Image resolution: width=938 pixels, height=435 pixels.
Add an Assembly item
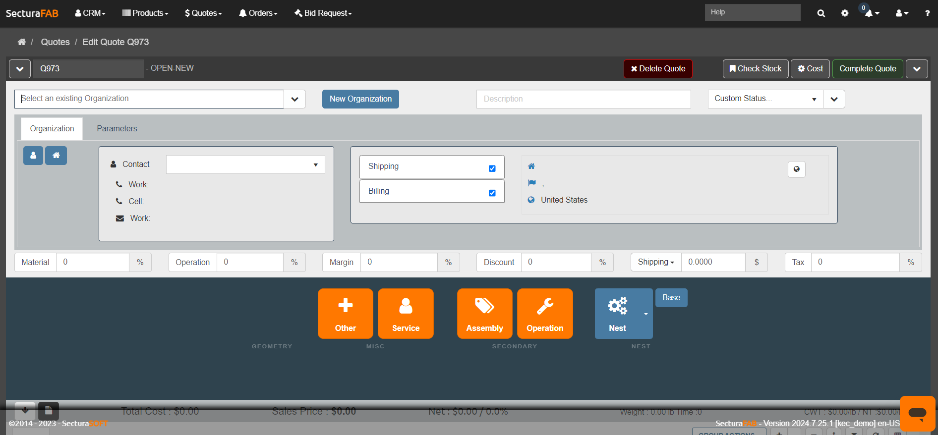pos(484,314)
